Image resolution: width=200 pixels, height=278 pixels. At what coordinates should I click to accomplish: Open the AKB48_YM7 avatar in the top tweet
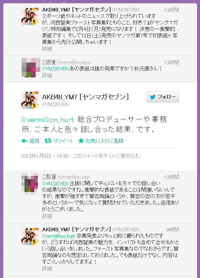click(30, 16)
